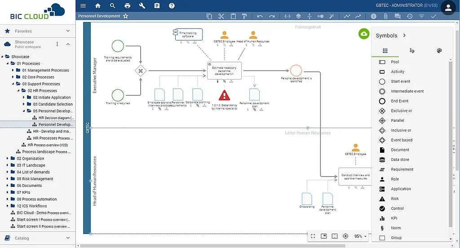
Task: Toggle favorite star for Personnel Development
Action: tap(126, 16)
